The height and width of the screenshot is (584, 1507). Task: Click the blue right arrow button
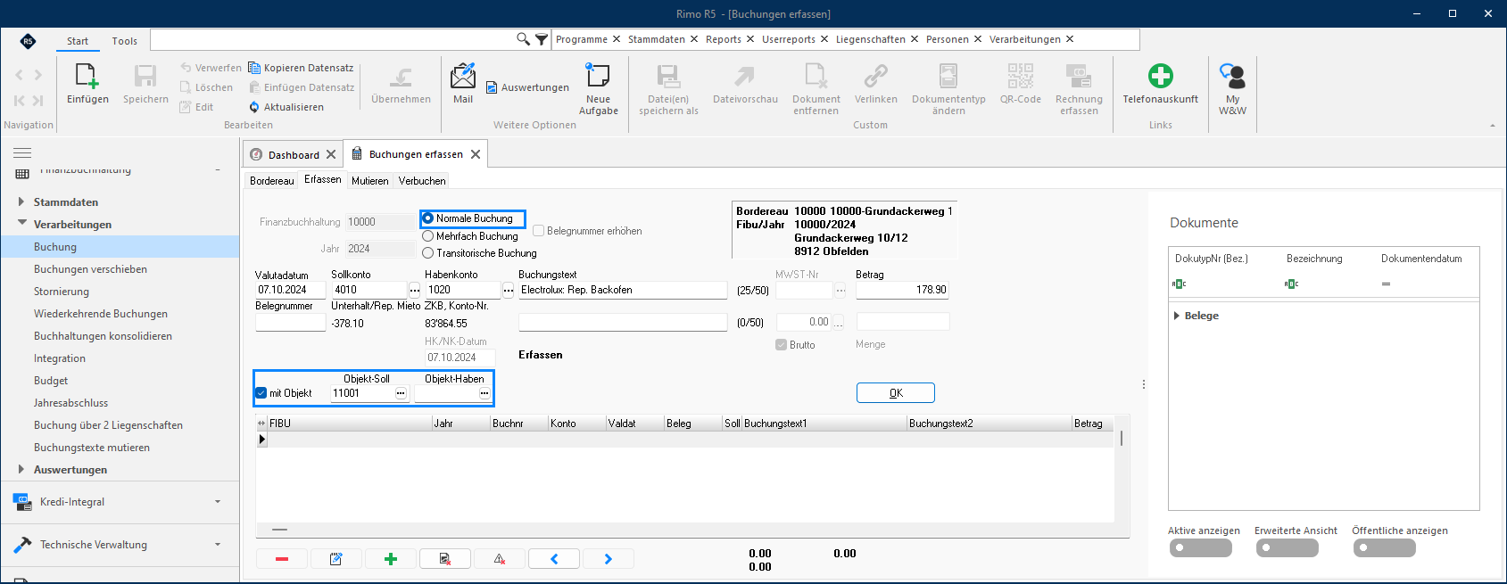click(x=609, y=559)
